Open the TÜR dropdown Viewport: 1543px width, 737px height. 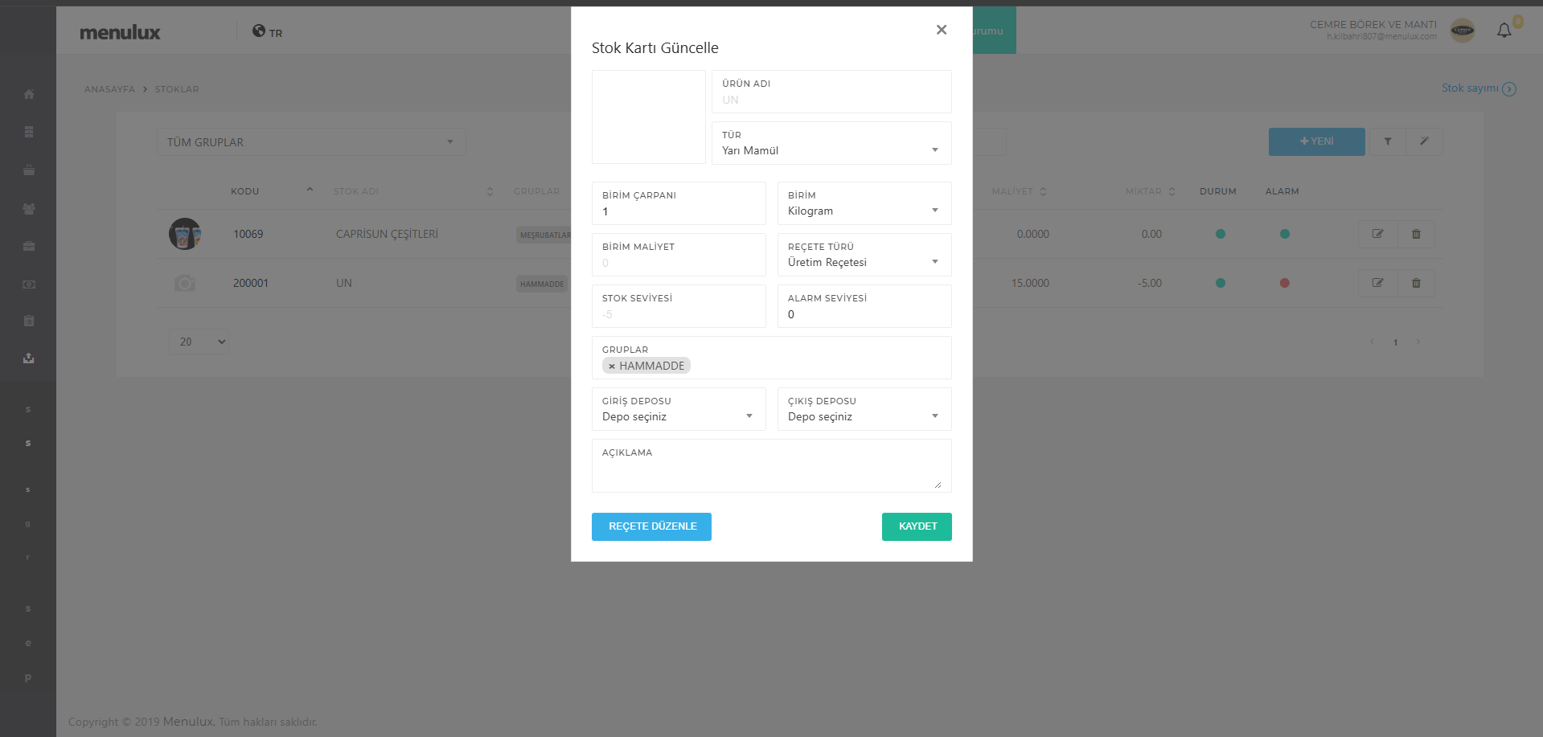tap(831, 143)
